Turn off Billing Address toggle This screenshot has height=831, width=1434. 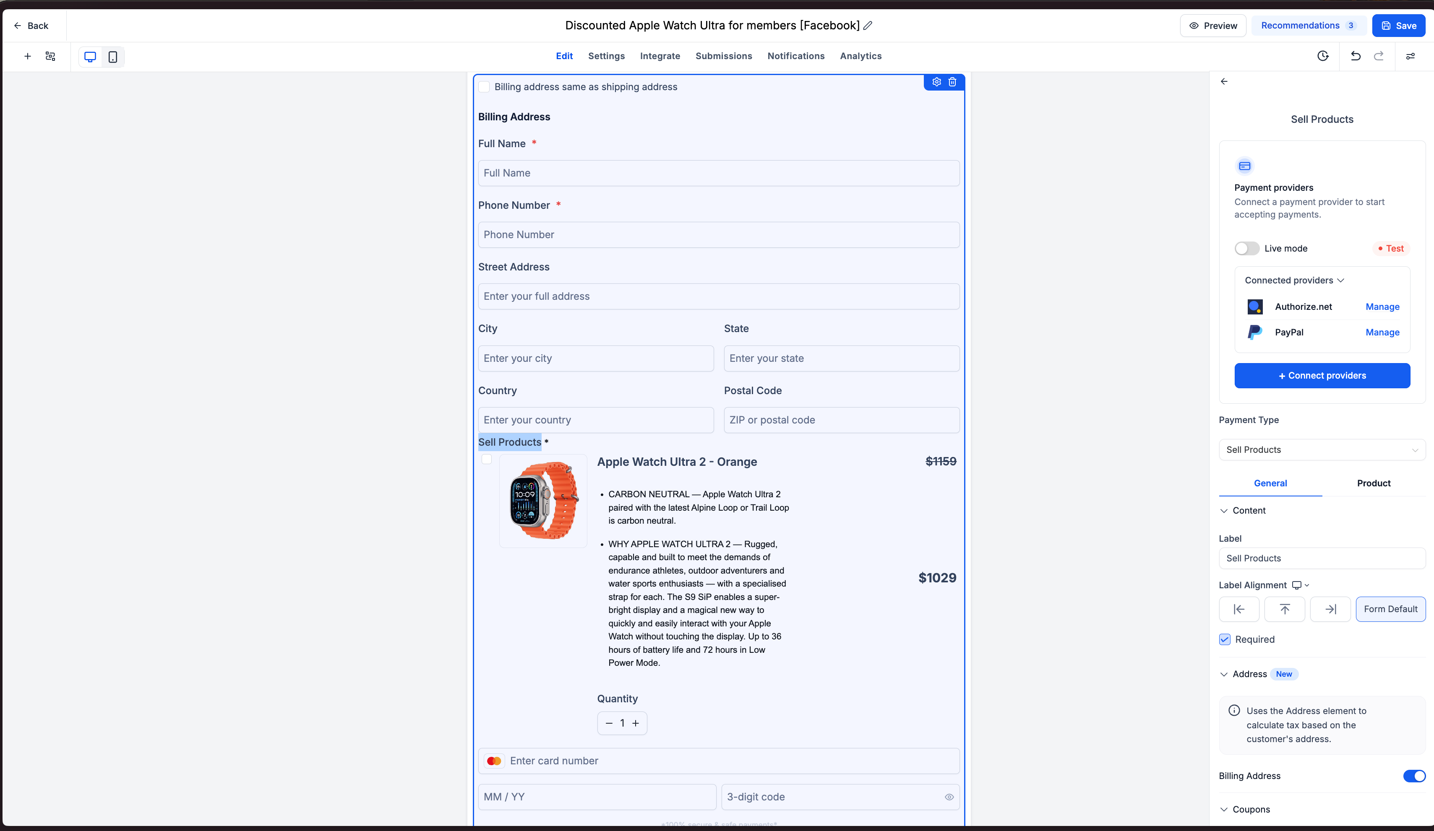pyautogui.click(x=1413, y=776)
